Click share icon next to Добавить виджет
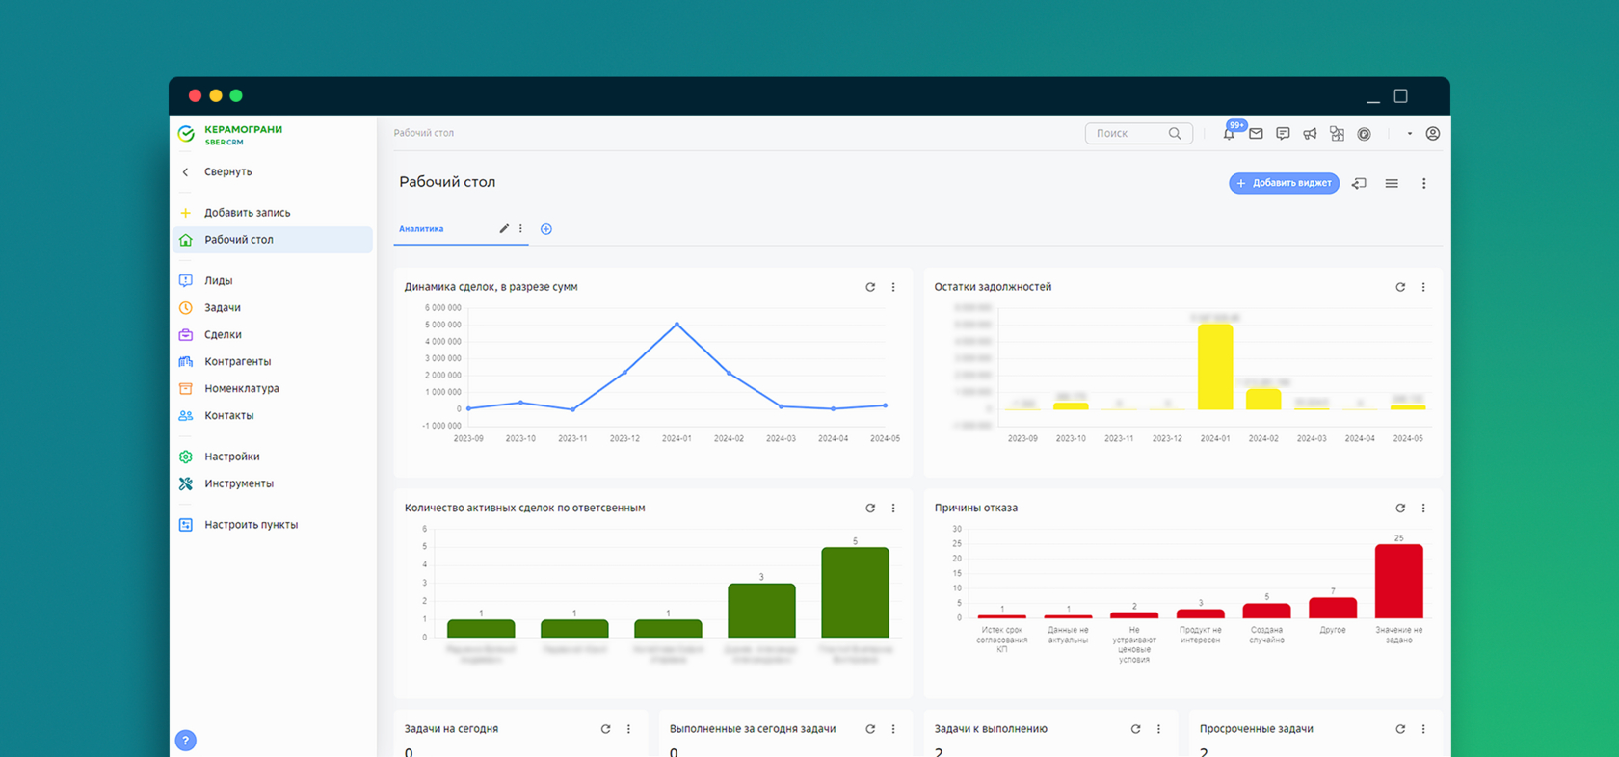Screen dimensions: 1619x757 tap(1359, 183)
